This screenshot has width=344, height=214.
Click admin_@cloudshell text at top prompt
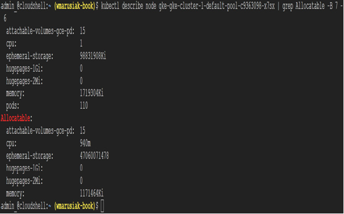pyautogui.click(x=24, y=6)
